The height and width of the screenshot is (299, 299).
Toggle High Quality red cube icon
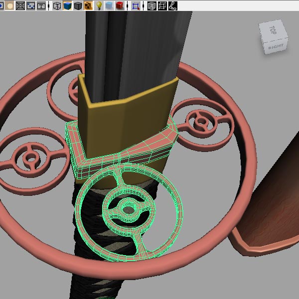point(120,5)
